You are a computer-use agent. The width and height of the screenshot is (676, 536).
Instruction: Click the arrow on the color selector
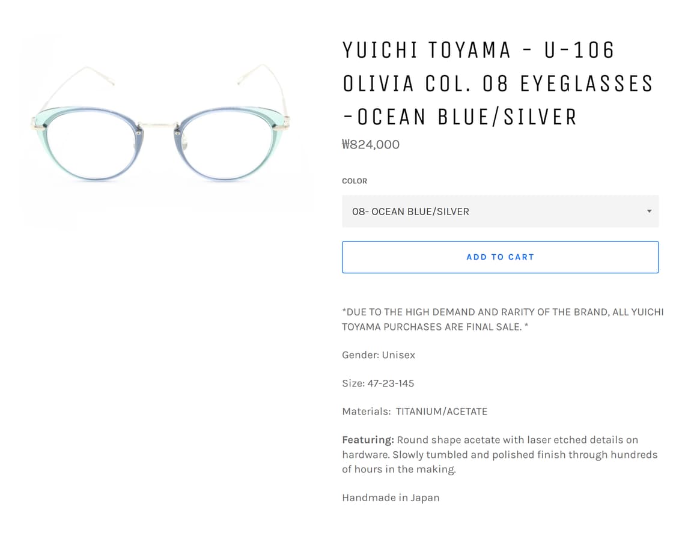tap(649, 212)
